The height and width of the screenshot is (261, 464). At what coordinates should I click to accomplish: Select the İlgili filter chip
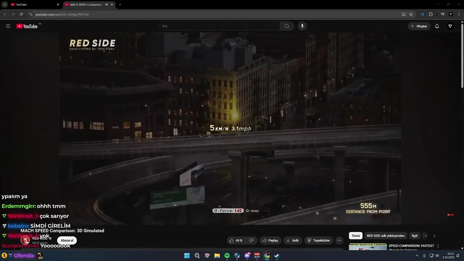click(x=415, y=236)
